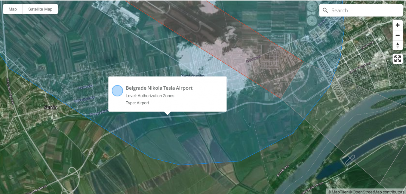
Task: Click the magnifier icon in the search box
Action: pyautogui.click(x=325, y=11)
